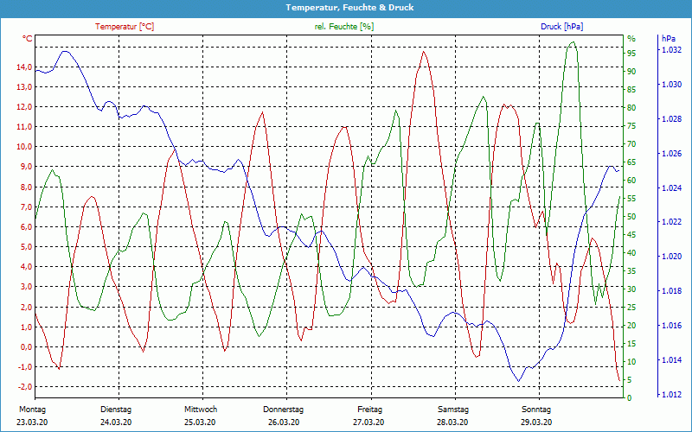The width and height of the screenshot is (692, 432).
Task: Click the 'Donnerstag' day label
Action: 284,410
